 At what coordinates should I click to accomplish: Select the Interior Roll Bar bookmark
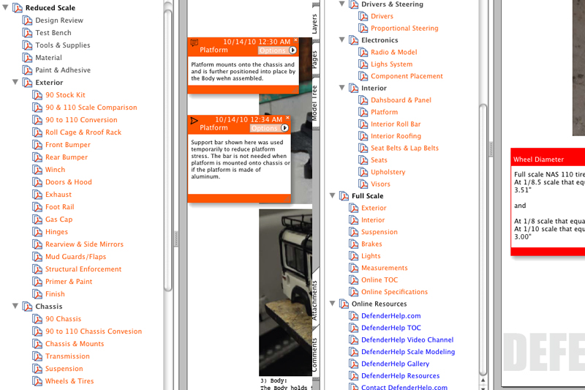pyautogui.click(x=396, y=124)
